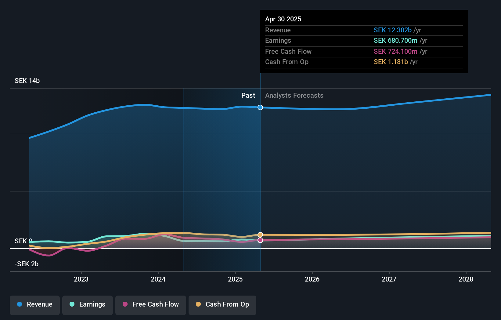The width and height of the screenshot is (501, 320).
Task: Select the Revenue data point marker on chart
Action: [x=260, y=107]
